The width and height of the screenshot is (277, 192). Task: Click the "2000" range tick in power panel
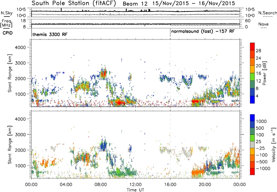(20, 78)
